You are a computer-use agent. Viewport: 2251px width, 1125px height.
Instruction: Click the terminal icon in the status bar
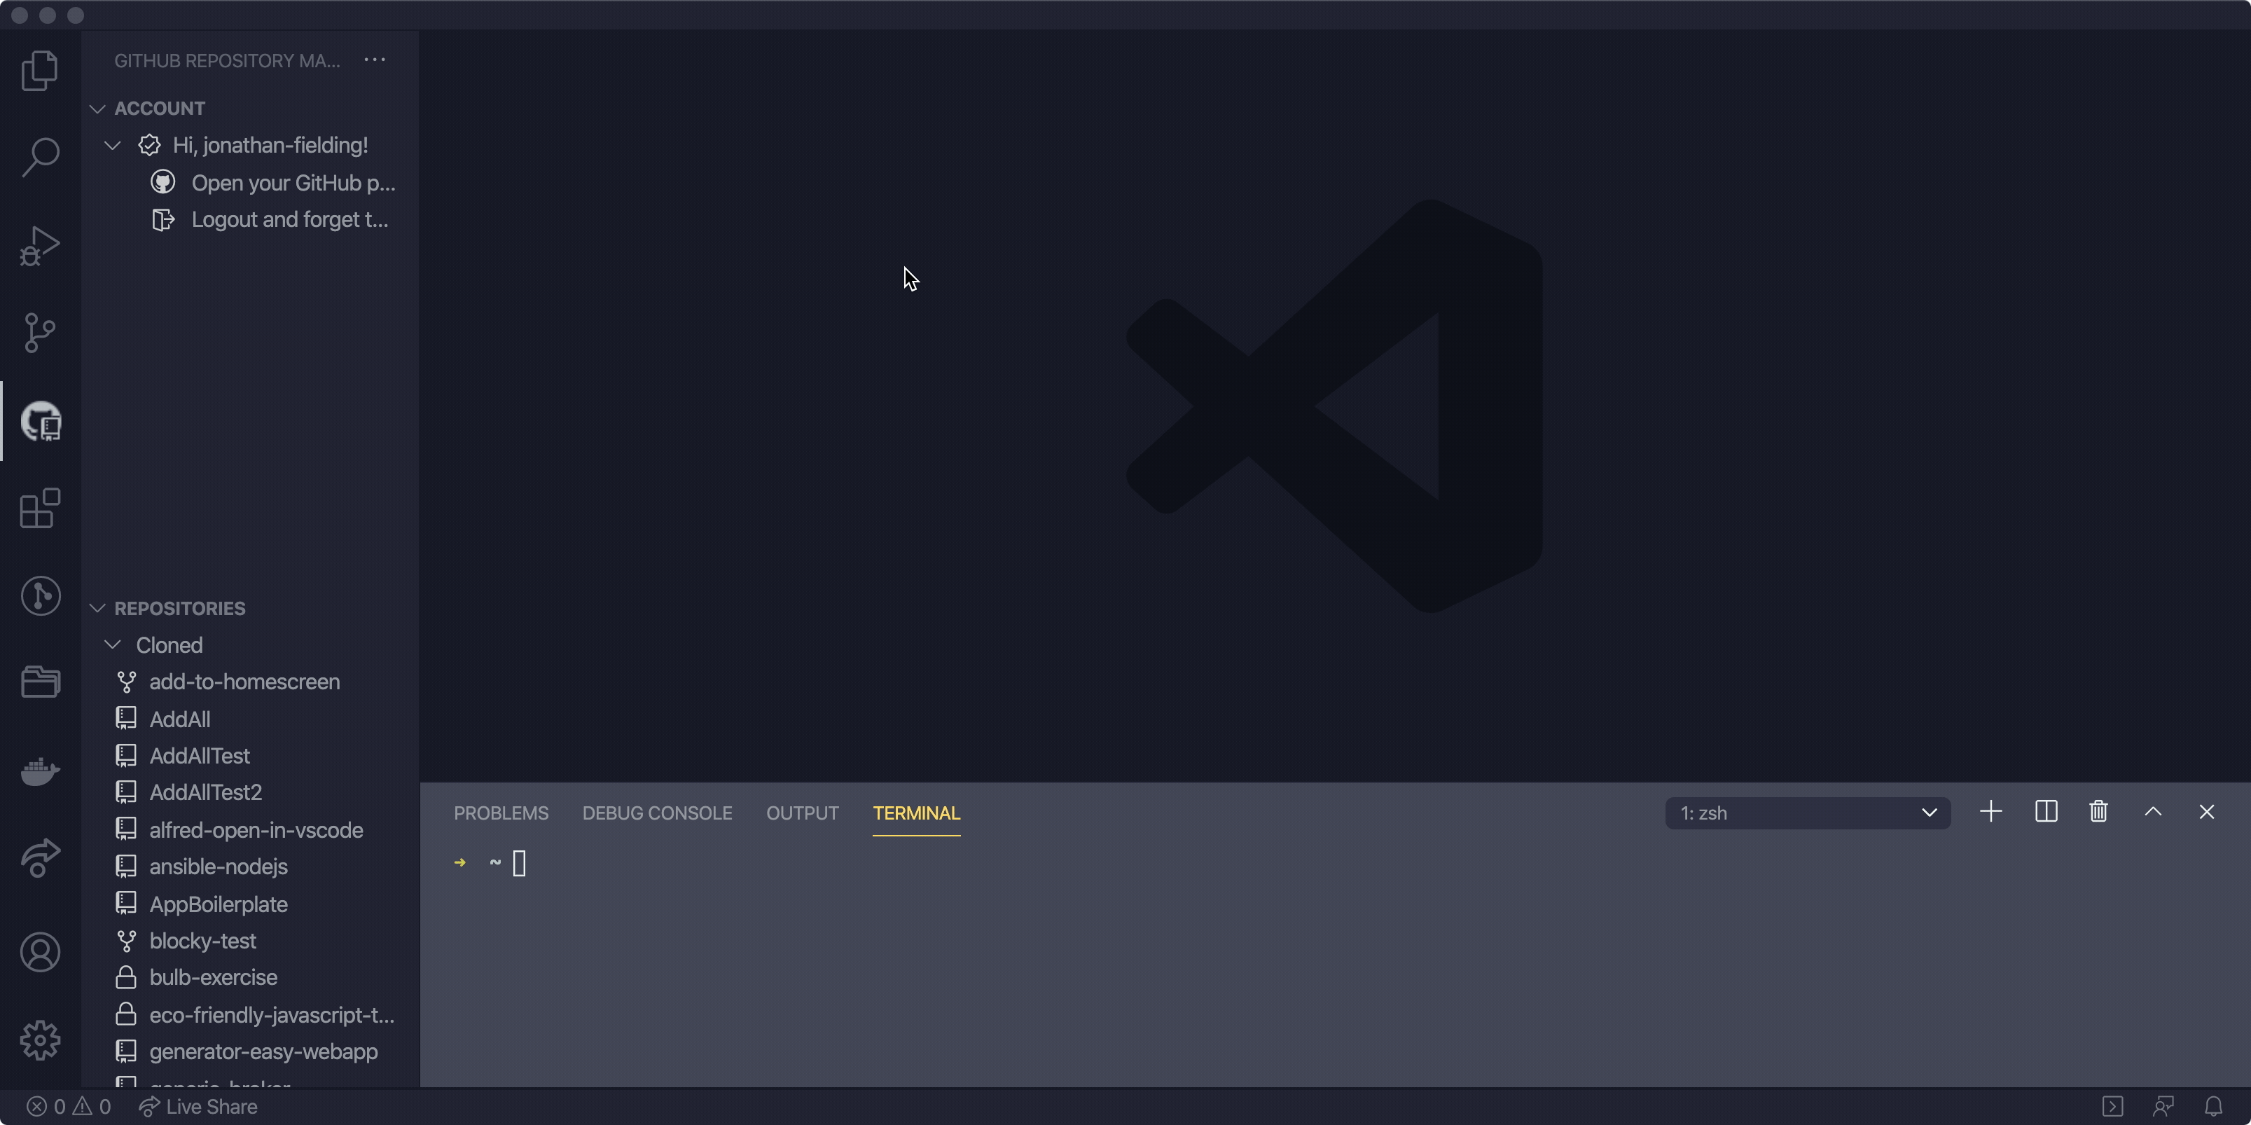(x=2112, y=1107)
